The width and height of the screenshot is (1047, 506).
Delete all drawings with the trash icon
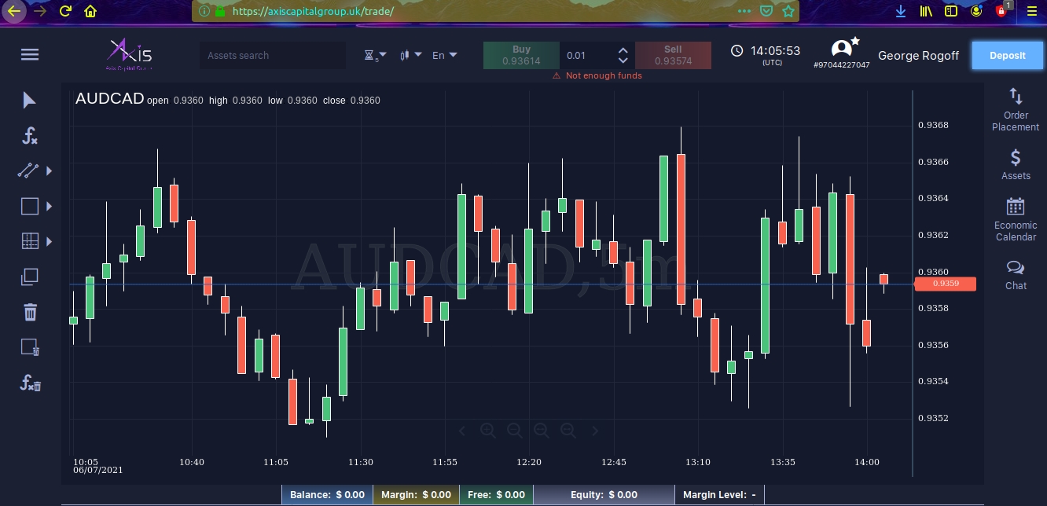(29, 312)
